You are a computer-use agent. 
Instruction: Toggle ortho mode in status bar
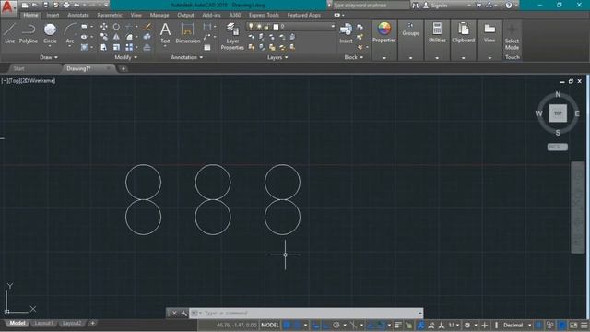point(325,325)
